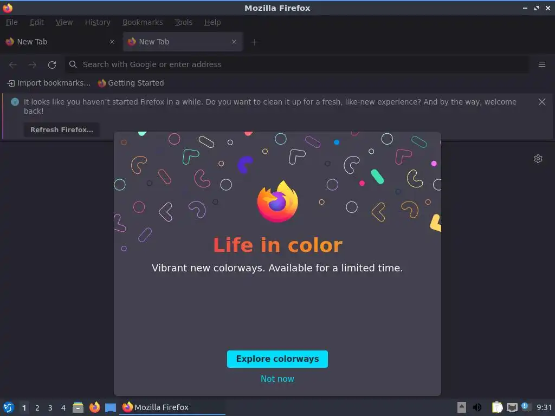555x416 pixels.
Task: Close the second active New Tab
Action: point(234,42)
